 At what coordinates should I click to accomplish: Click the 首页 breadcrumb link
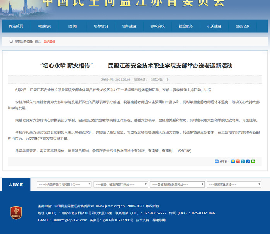(38, 42)
